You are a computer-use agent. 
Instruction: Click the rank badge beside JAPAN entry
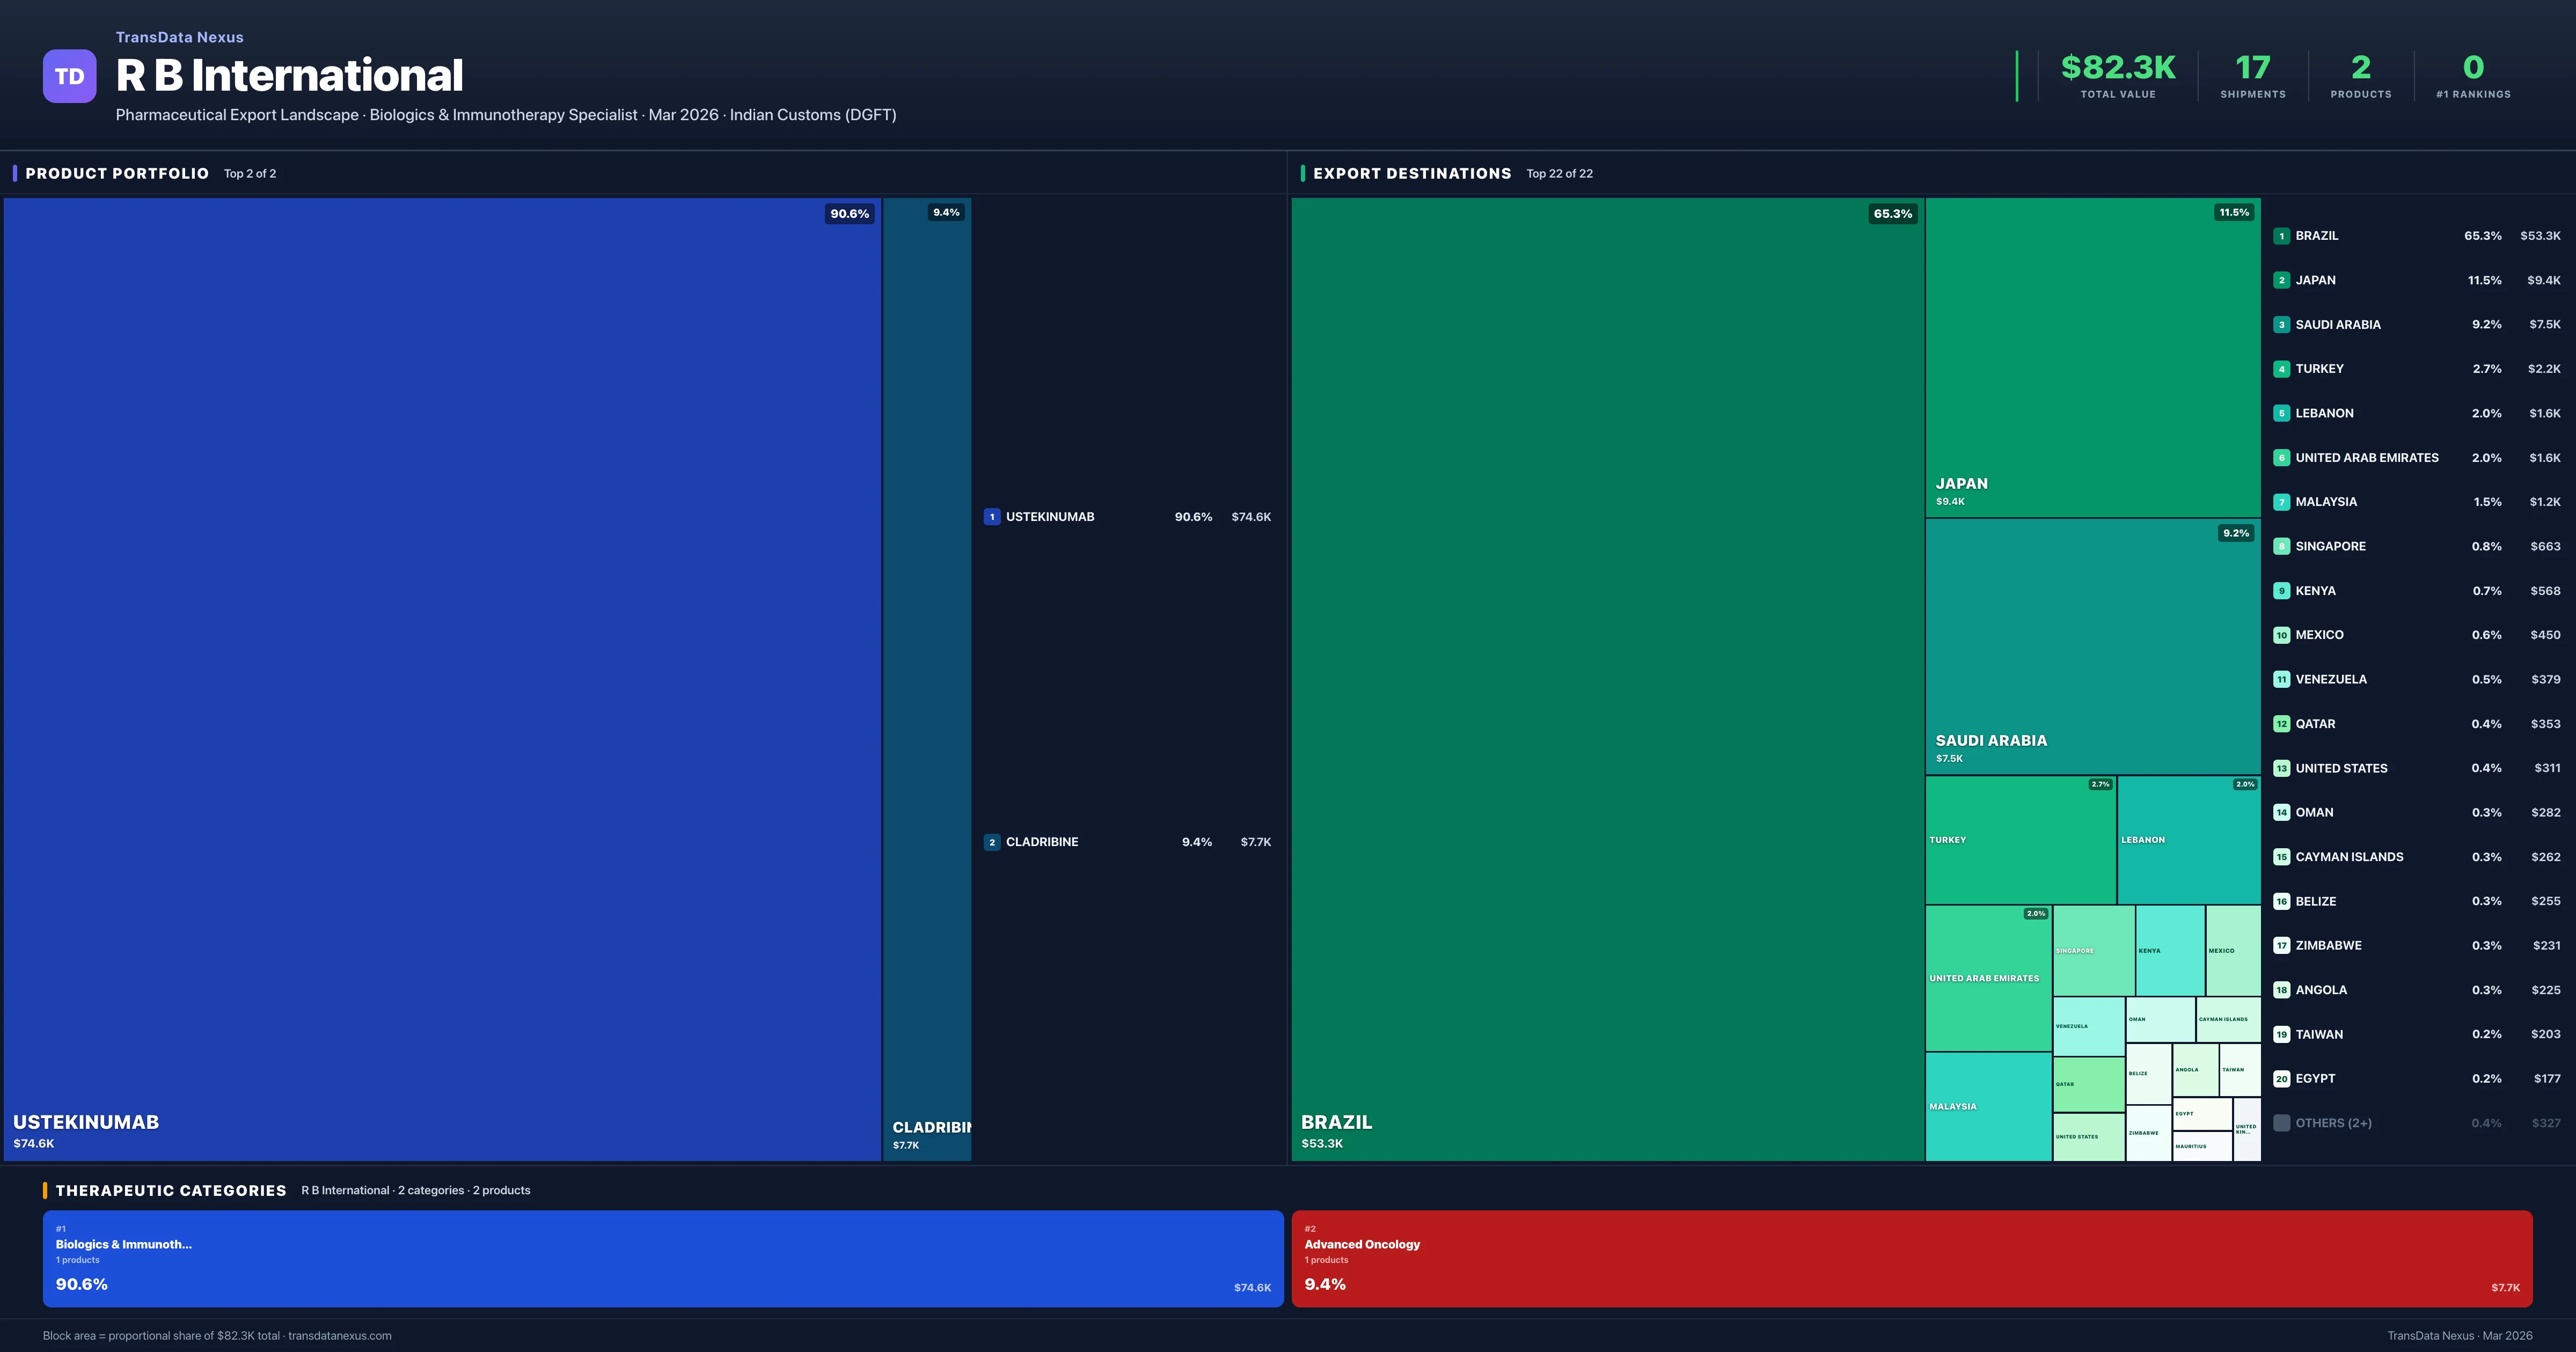tap(2282, 280)
